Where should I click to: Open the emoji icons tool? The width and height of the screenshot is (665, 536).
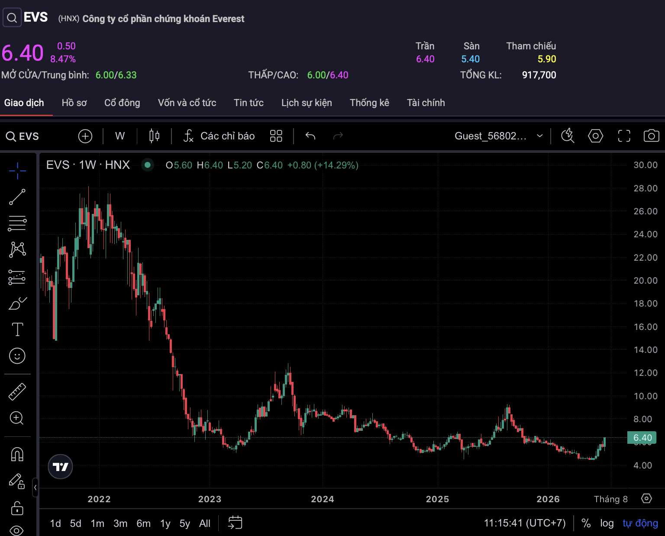click(x=17, y=356)
